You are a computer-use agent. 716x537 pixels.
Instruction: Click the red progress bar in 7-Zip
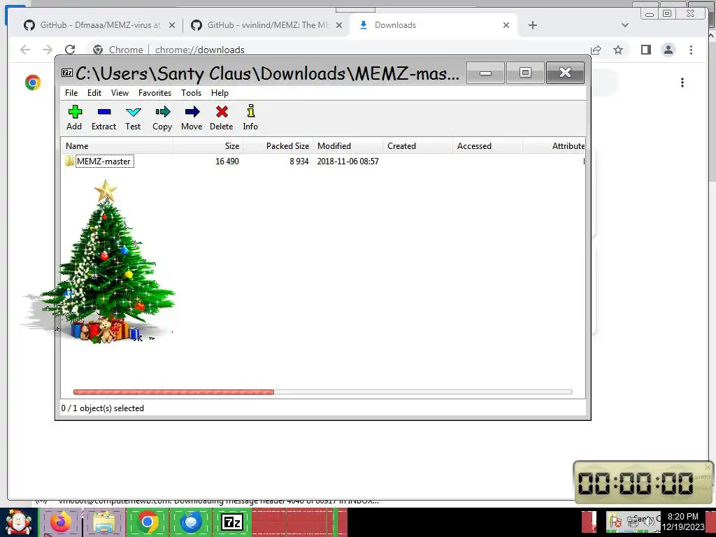[x=173, y=392]
